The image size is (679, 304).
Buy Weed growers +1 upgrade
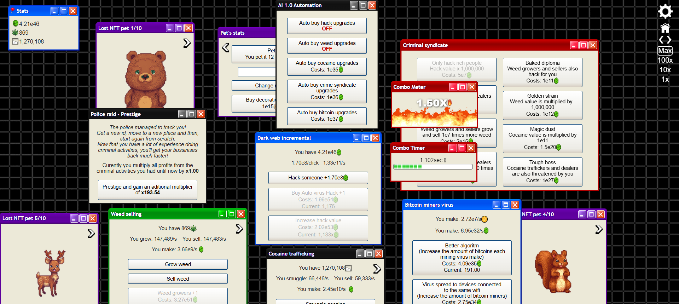tap(178, 296)
